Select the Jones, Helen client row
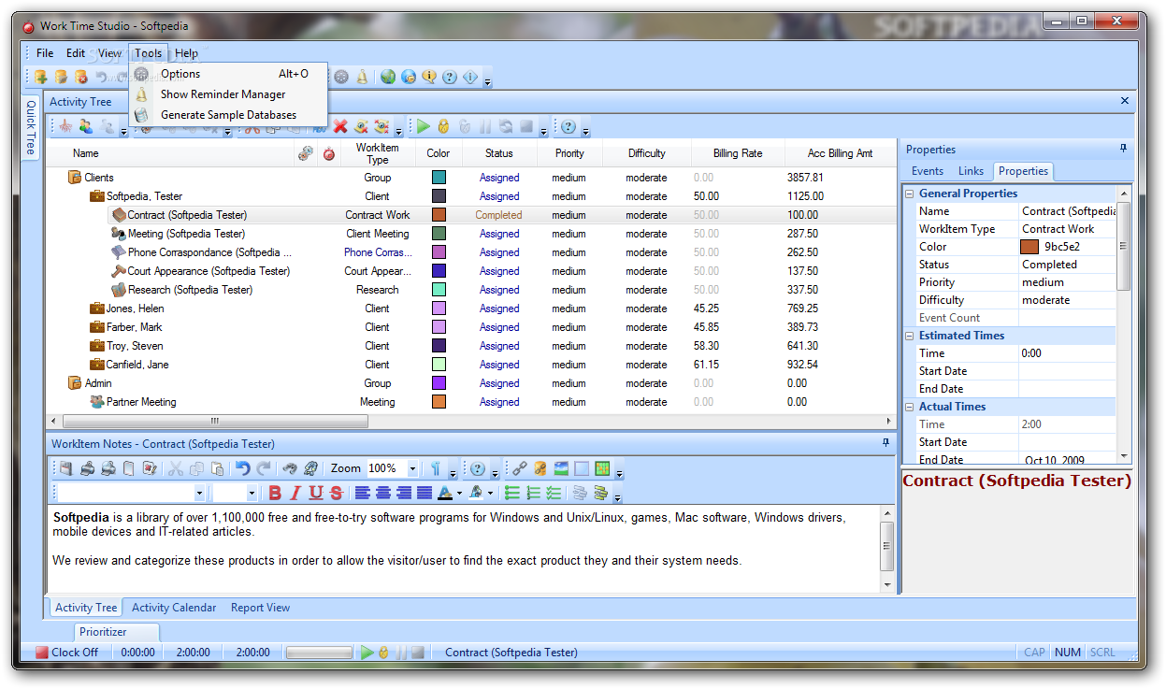 [470, 309]
